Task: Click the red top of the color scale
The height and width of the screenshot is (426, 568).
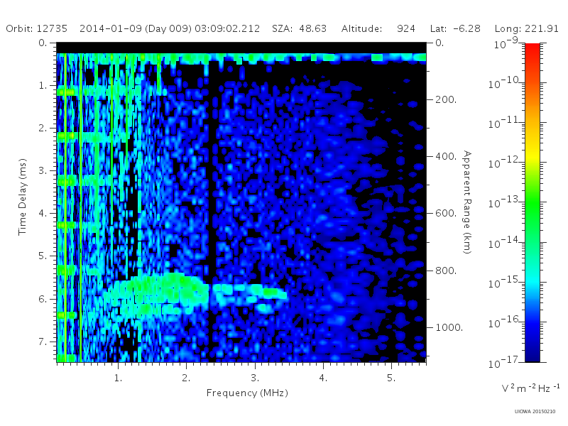Action: (532, 47)
